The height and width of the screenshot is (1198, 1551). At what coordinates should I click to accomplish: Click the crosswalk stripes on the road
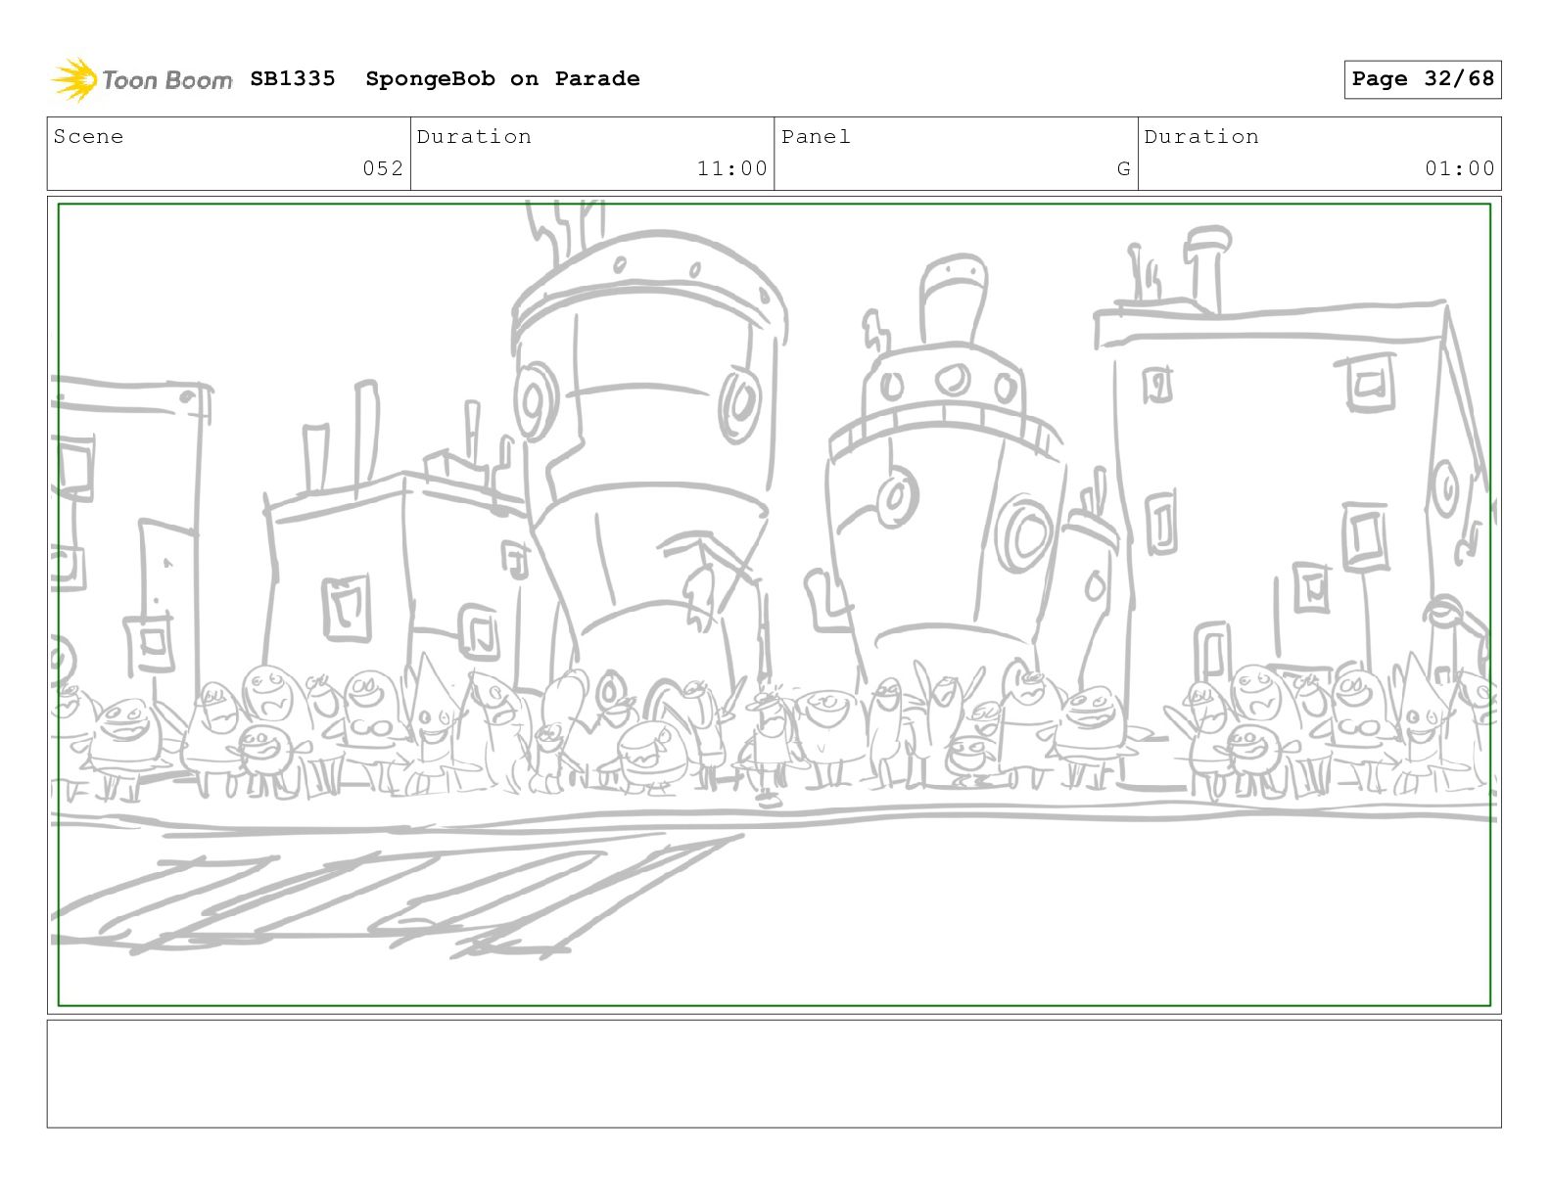tap(392, 896)
